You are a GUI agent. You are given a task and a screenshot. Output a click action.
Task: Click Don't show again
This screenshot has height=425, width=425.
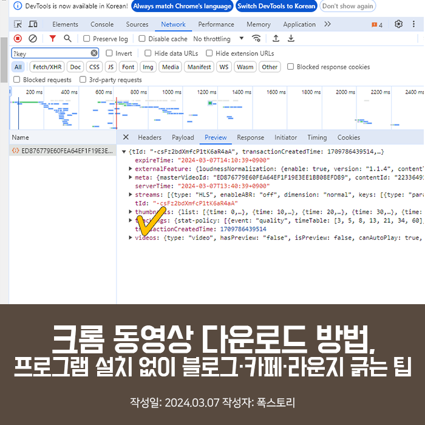point(347,6)
